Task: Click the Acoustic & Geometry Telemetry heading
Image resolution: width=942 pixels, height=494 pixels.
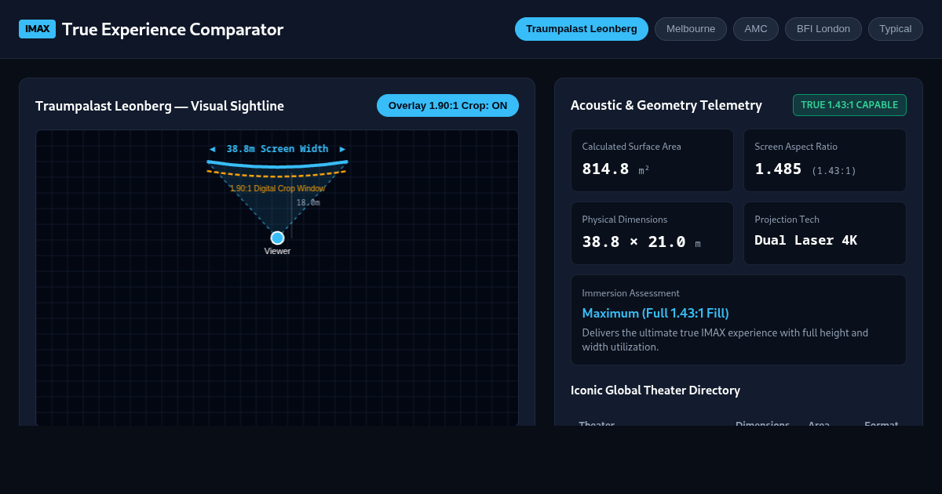Action: point(666,105)
